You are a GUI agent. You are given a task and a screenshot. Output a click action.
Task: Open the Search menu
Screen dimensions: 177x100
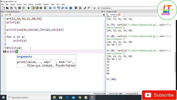12,4
